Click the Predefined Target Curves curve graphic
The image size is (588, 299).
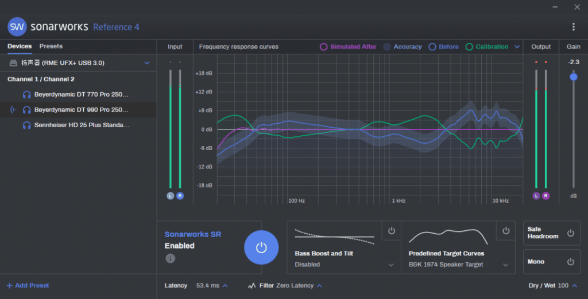tap(448, 237)
